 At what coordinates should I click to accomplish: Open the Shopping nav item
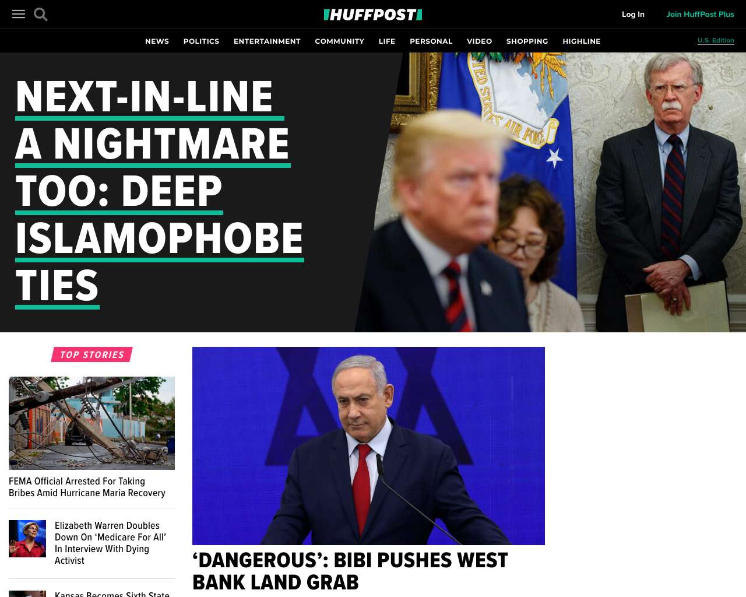click(527, 41)
